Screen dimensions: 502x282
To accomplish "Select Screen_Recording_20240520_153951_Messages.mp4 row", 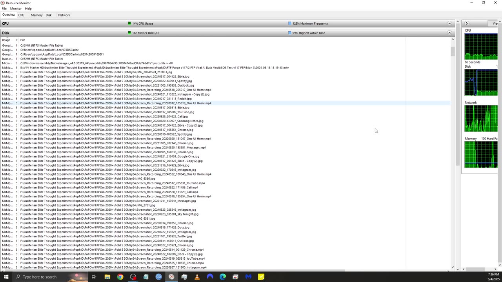I will (x=226, y=148).
